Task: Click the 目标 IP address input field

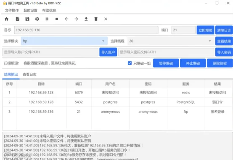Action: (x=86, y=30)
